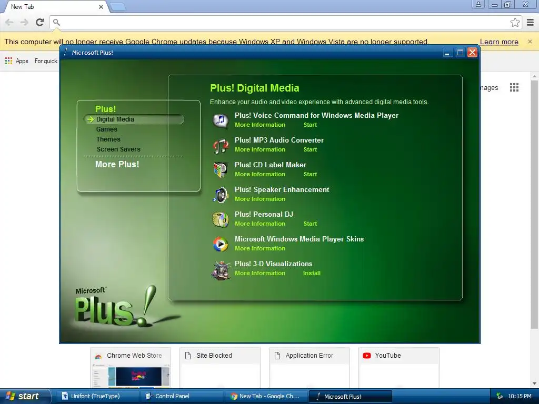The width and height of the screenshot is (539, 404).
Task: Open More Information for Personal DJ
Action: pos(260,224)
